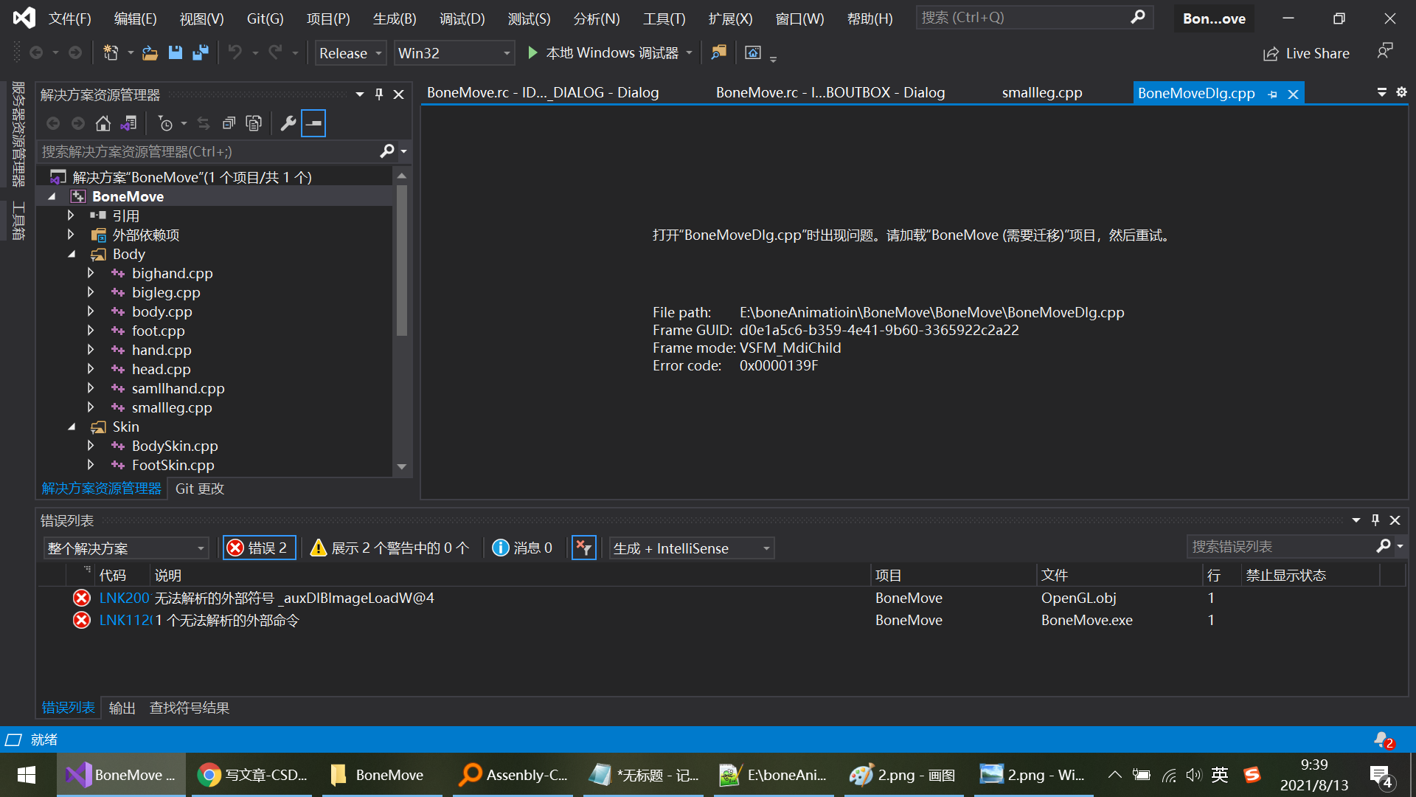Collapse the Body folder node
Viewport: 1416px width, 797px height.
click(x=72, y=254)
